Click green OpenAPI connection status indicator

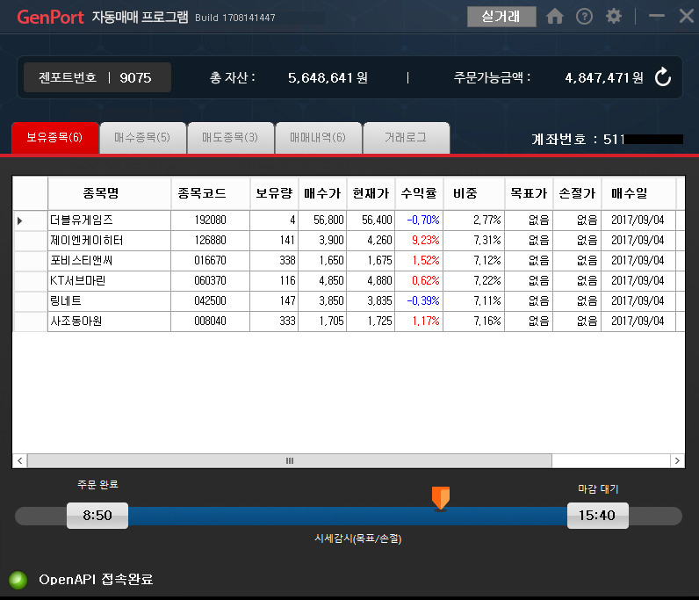tap(18, 580)
